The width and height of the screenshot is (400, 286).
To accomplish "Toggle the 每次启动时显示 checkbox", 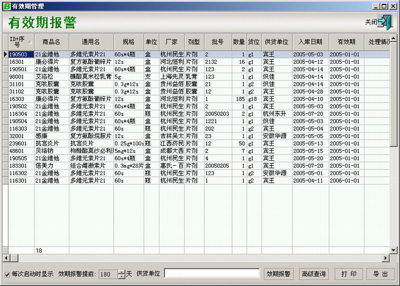I will (x=7, y=274).
